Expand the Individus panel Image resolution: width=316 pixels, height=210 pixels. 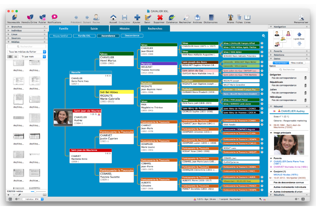9,31
